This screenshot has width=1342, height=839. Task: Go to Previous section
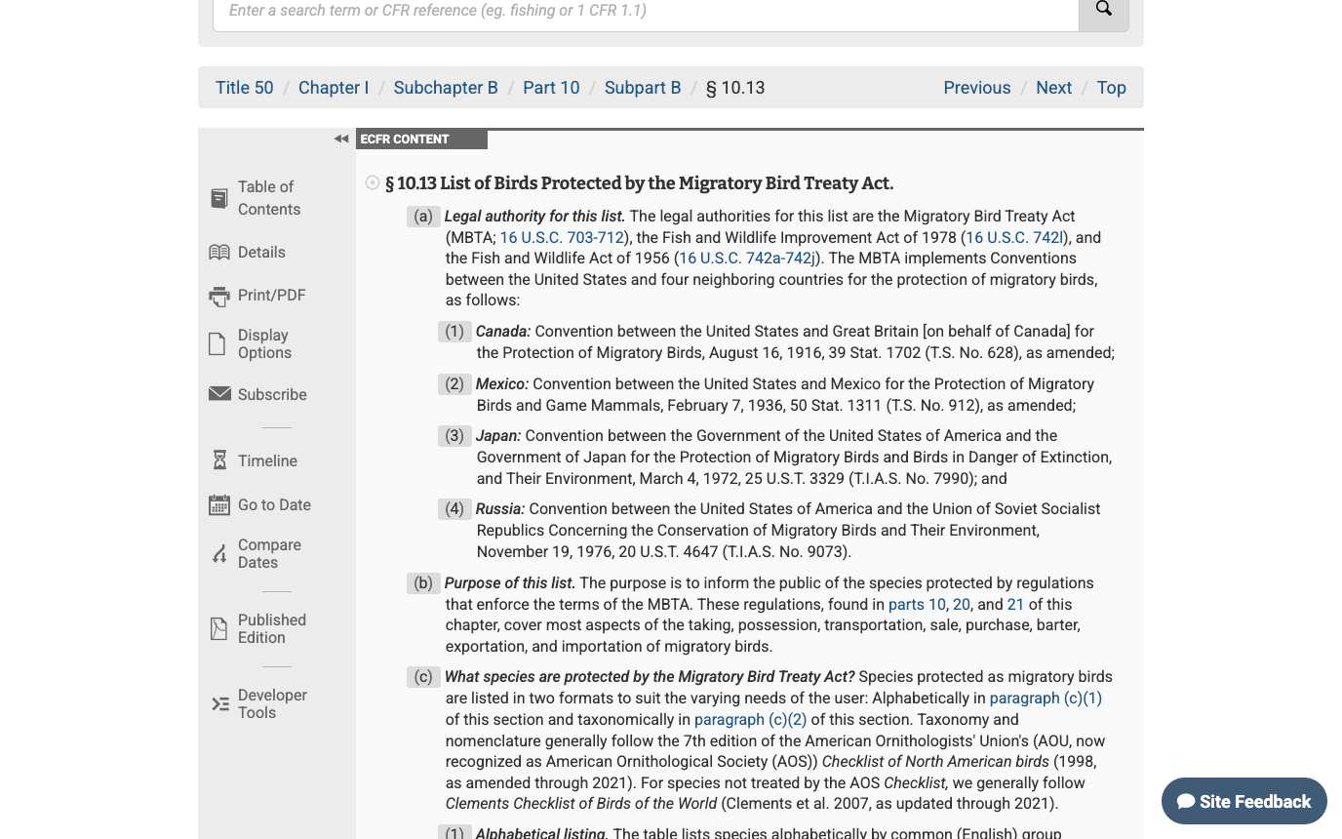[977, 88]
